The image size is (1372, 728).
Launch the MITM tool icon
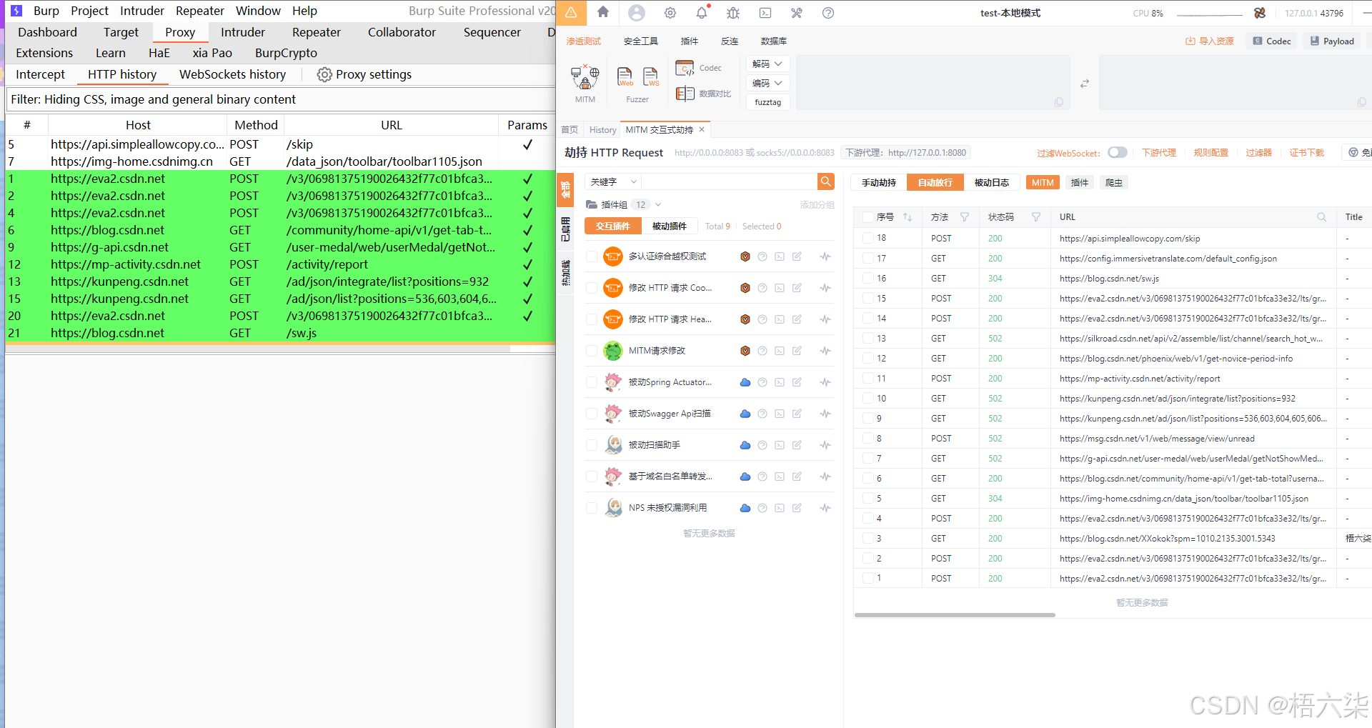pos(585,77)
